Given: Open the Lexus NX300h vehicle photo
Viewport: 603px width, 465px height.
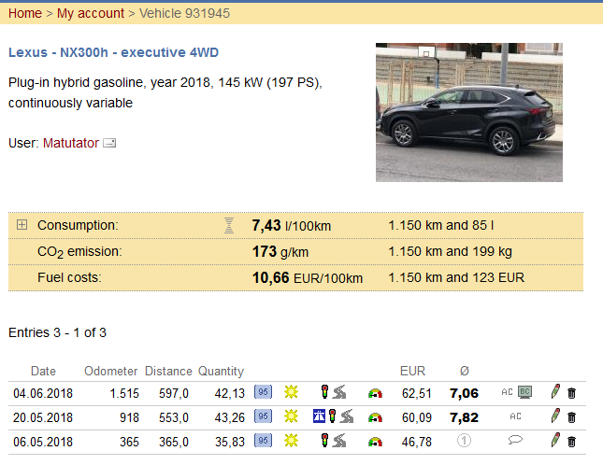Looking at the screenshot, I should click(469, 112).
